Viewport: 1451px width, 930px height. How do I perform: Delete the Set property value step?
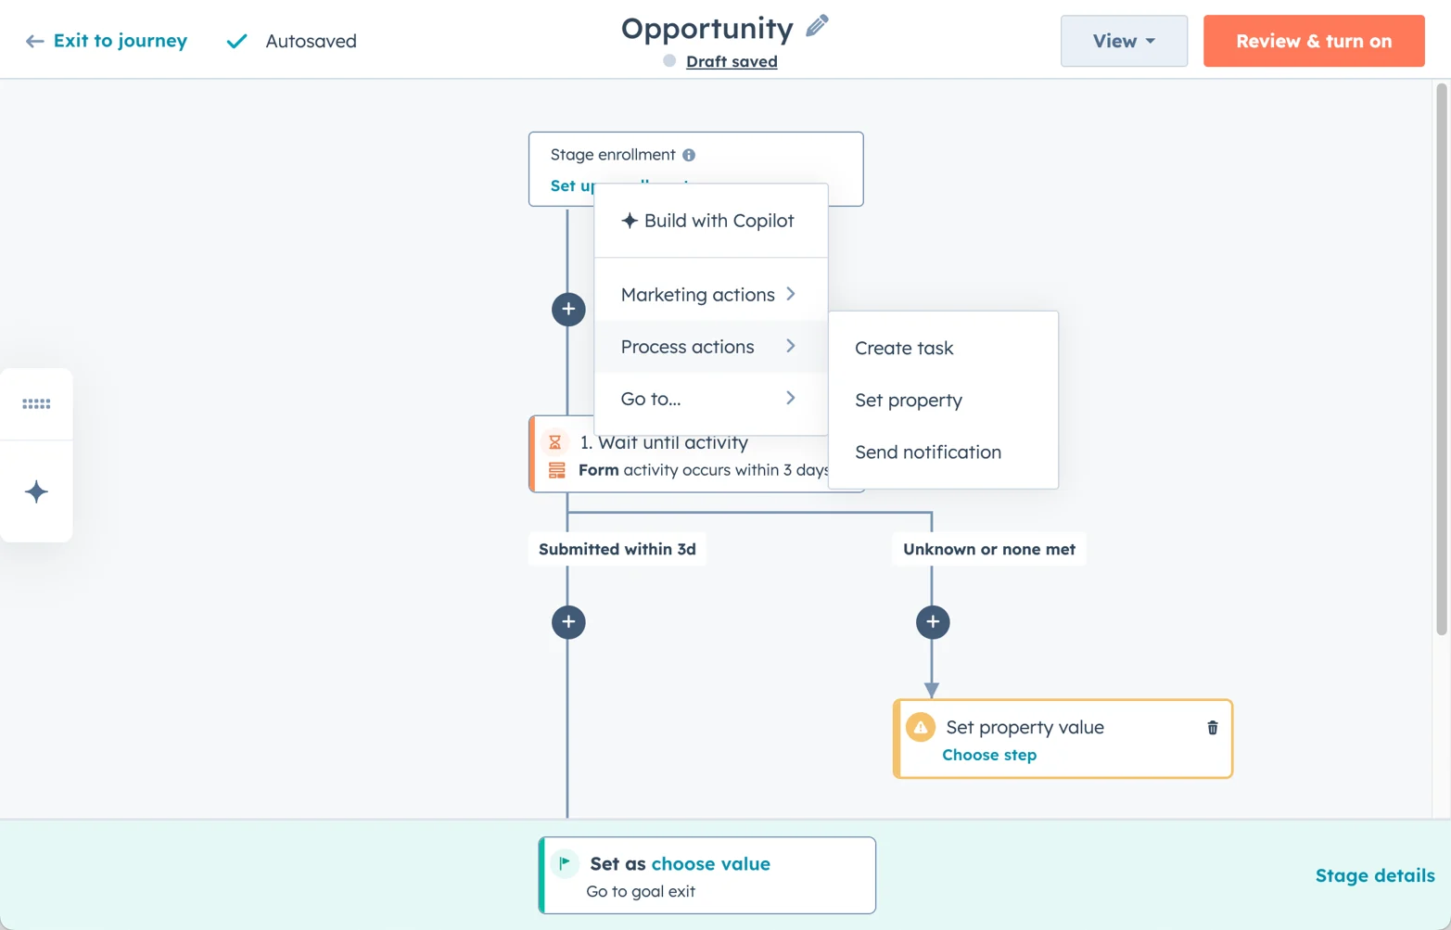tap(1212, 728)
